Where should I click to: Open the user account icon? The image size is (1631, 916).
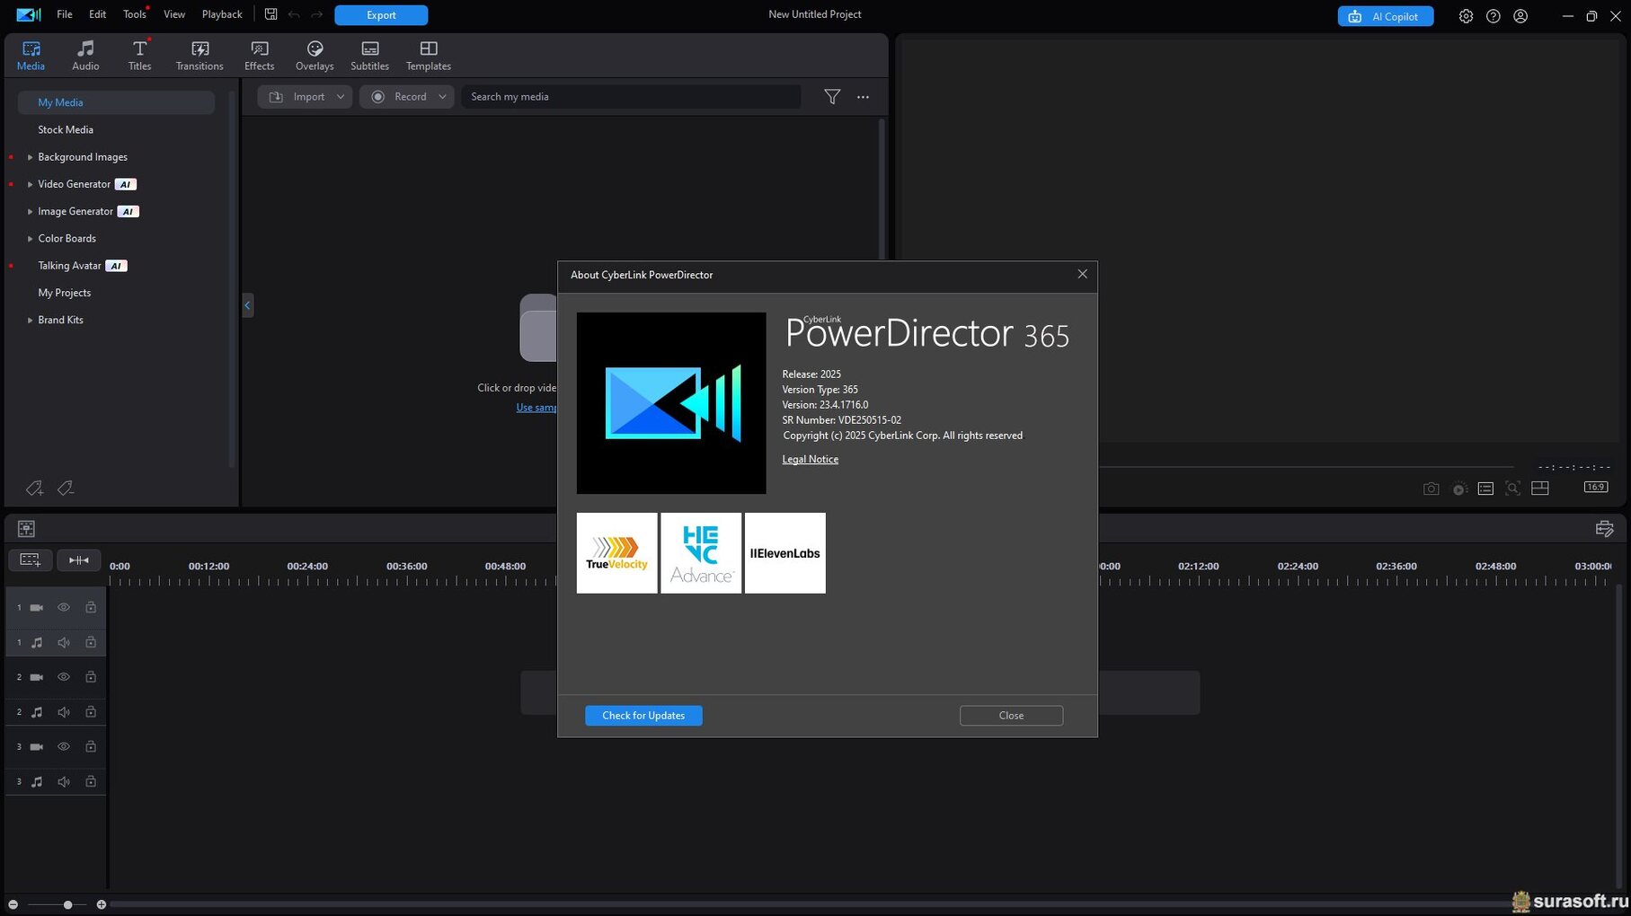[1520, 16]
